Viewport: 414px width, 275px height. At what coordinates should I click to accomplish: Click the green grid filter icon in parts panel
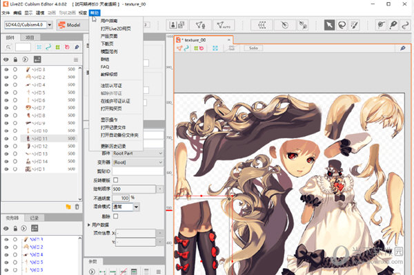[57, 47]
